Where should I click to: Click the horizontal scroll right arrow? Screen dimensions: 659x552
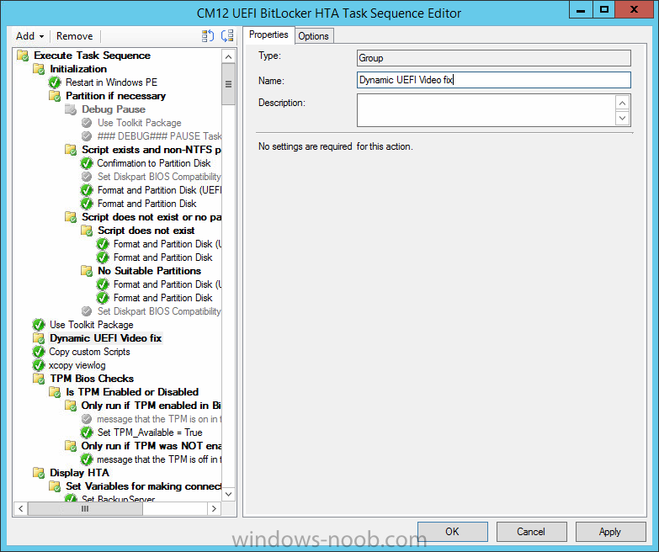click(x=214, y=509)
